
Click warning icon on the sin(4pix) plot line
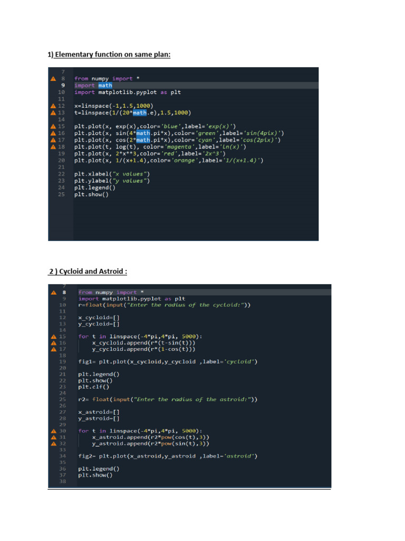53,133
